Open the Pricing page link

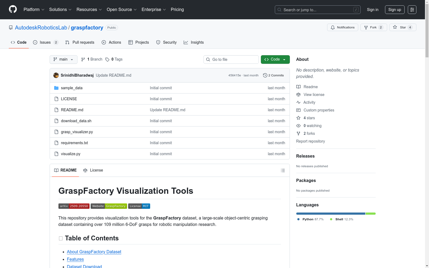(177, 10)
